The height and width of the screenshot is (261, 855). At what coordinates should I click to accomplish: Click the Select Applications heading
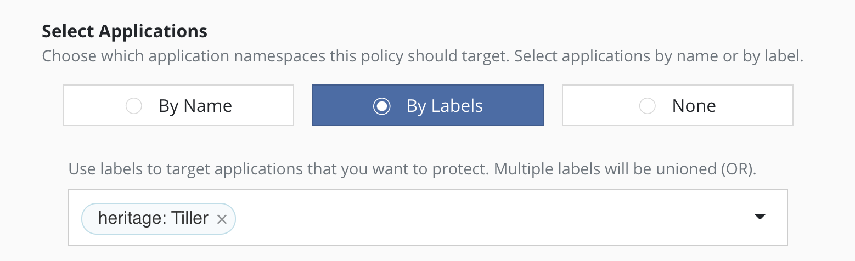[125, 31]
